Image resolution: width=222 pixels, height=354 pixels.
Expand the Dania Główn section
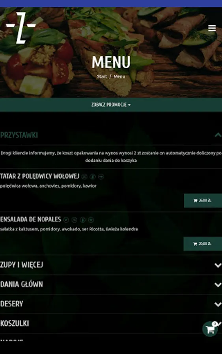point(111,284)
